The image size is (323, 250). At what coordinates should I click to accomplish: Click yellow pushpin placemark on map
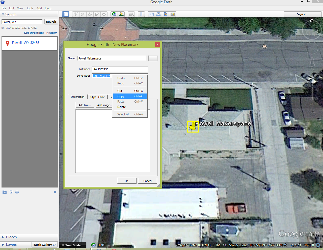point(193,126)
